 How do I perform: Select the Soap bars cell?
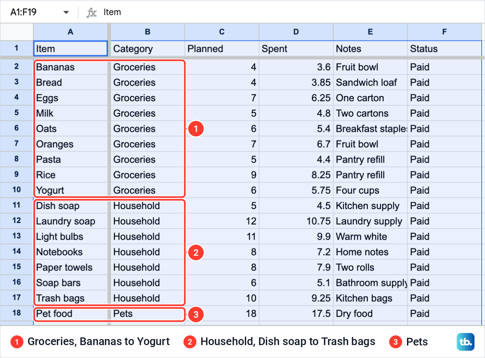coord(71,283)
